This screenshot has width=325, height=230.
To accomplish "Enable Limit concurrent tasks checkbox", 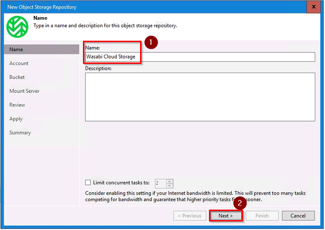I will pos(88,182).
